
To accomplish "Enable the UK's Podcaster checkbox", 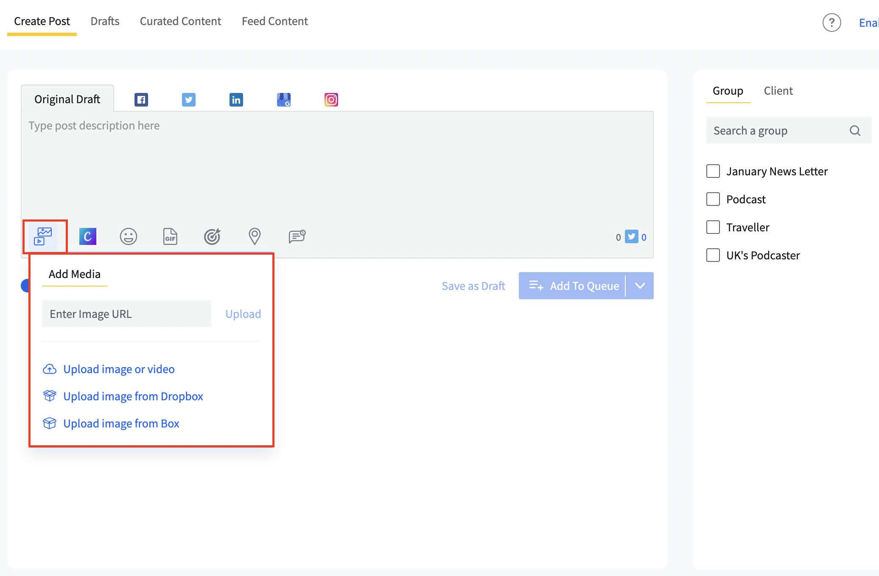I will [713, 255].
